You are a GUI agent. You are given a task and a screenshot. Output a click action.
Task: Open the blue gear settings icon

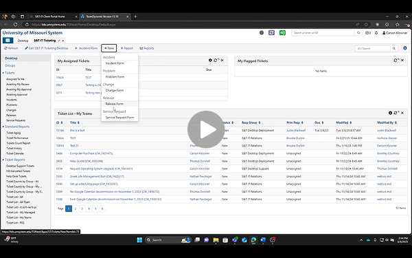[x=405, y=48]
